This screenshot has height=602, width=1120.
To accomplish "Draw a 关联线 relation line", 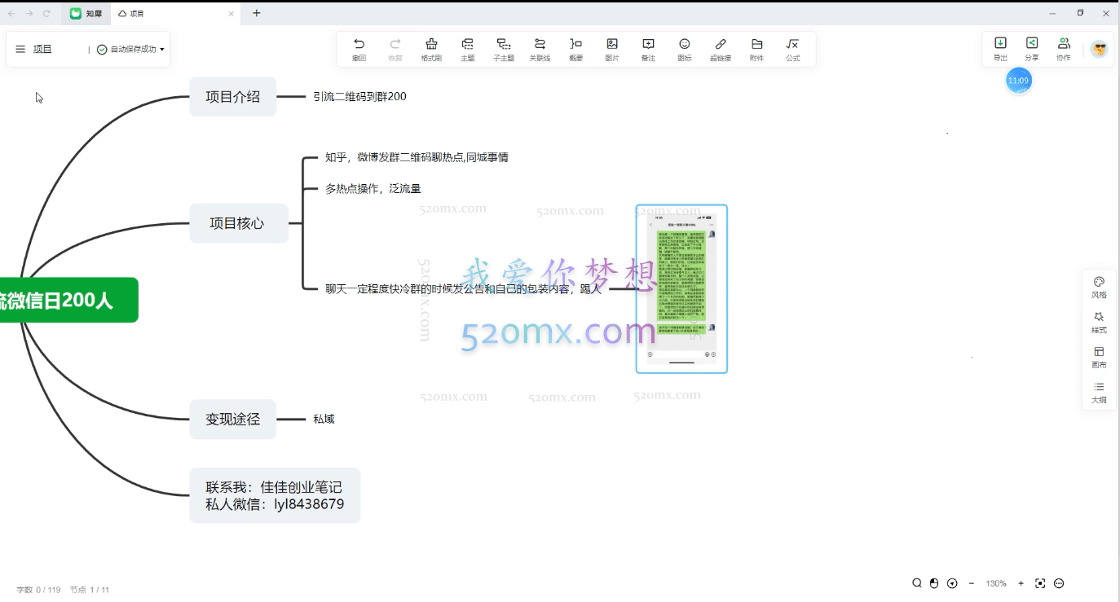I will (x=539, y=49).
